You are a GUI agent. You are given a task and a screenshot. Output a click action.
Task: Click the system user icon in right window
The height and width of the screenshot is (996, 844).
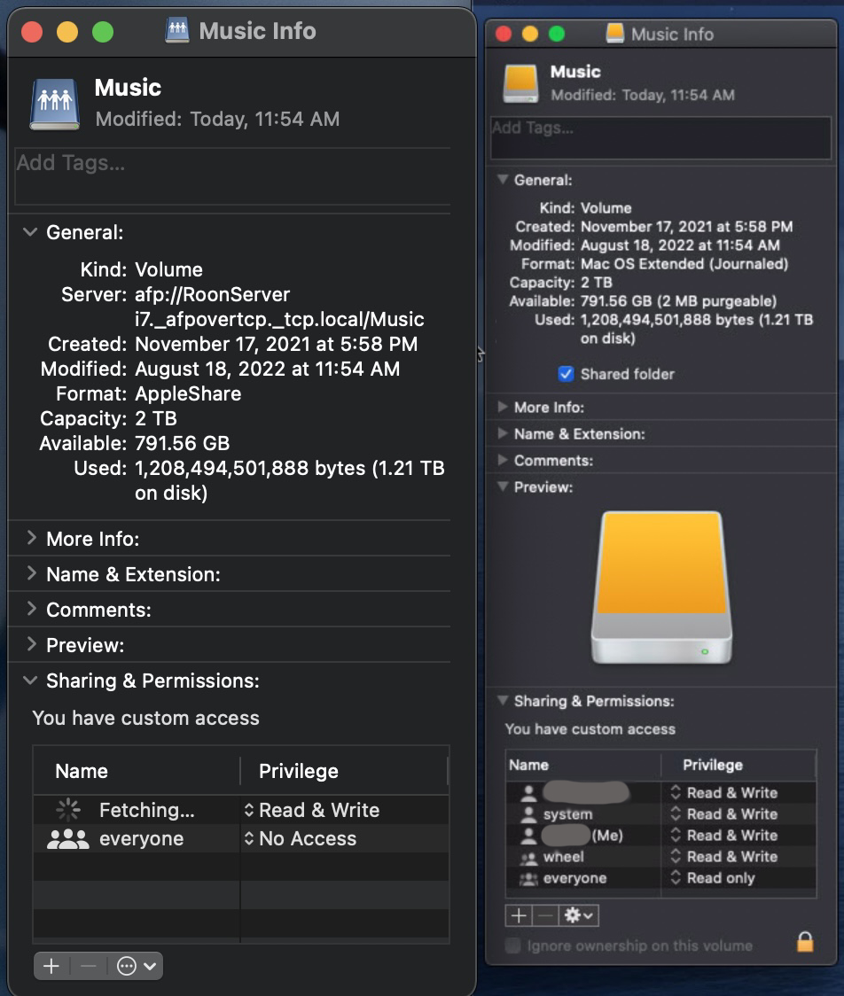point(528,814)
